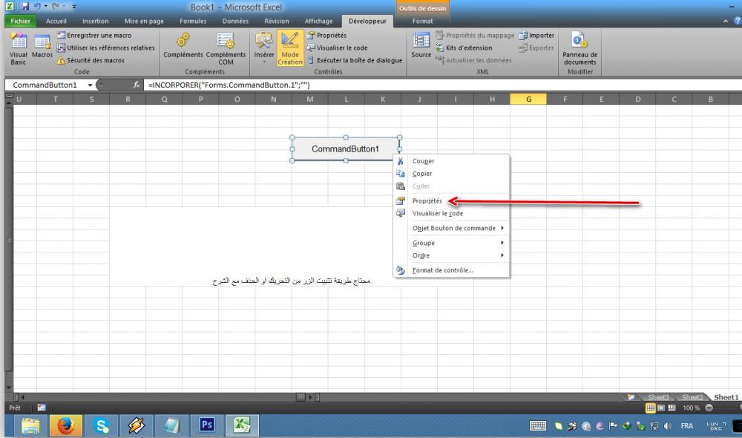This screenshot has height=438, width=742.
Task: Select the Sheet1 tab
Action: [x=726, y=397]
